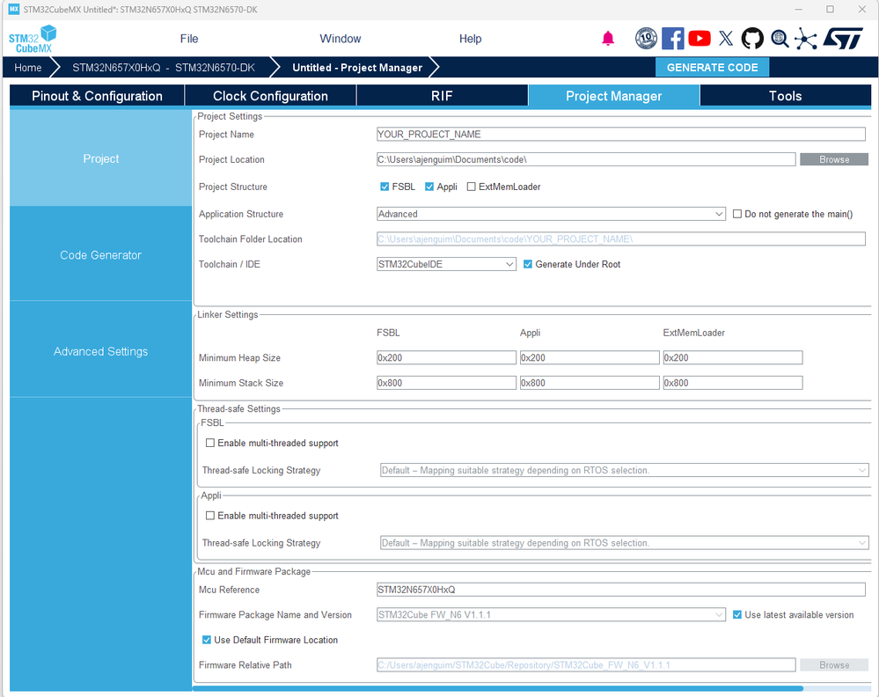Switch to the Tools tab
The height and width of the screenshot is (697, 879).
tap(786, 96)
